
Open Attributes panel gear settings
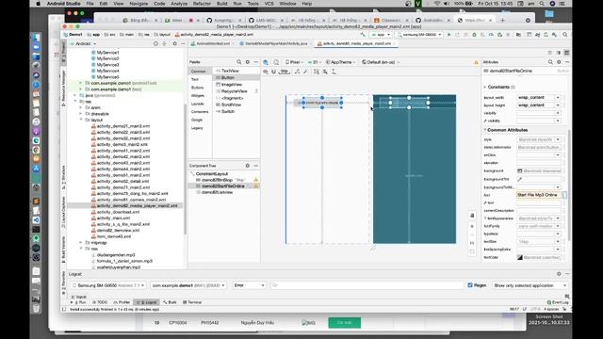tap(559, 62)
